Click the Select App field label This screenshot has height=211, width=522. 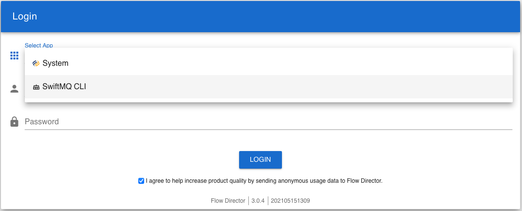[x=38, y=45]
